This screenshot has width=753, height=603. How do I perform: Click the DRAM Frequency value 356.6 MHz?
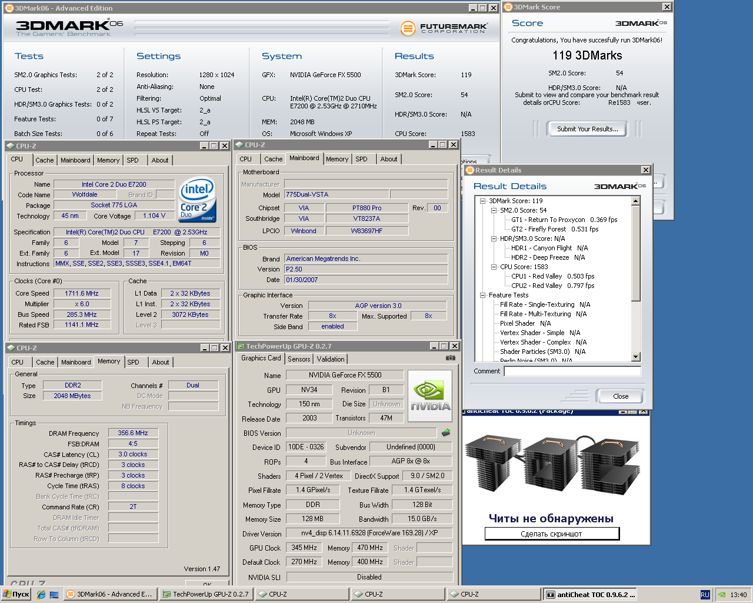(x=133, y=433)
